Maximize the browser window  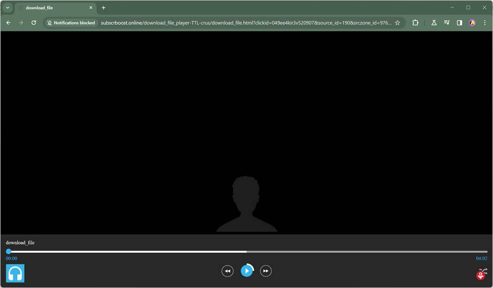[468, 7]
